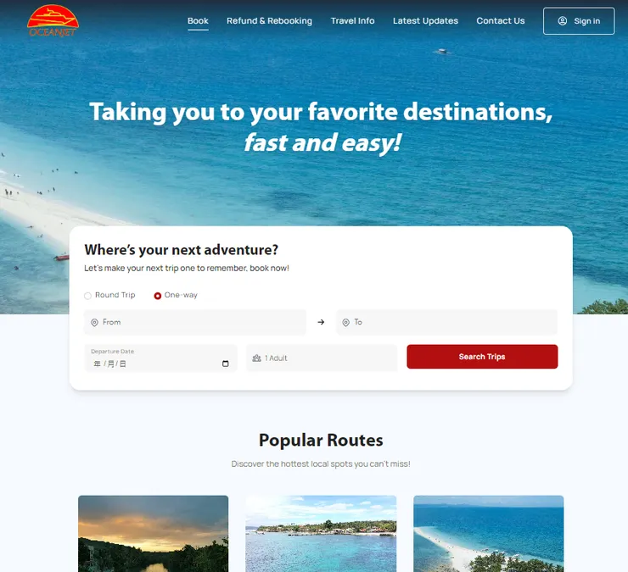Viewport: 628px width, 572px height.
Task: Open the calendar picker icon for departure date
Action: [x=226, y=364]
